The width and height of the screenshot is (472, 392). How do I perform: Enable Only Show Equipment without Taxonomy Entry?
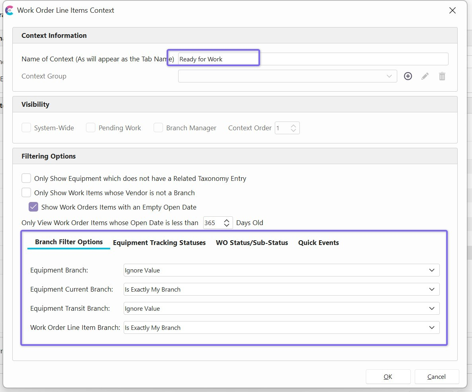(26, 178)
